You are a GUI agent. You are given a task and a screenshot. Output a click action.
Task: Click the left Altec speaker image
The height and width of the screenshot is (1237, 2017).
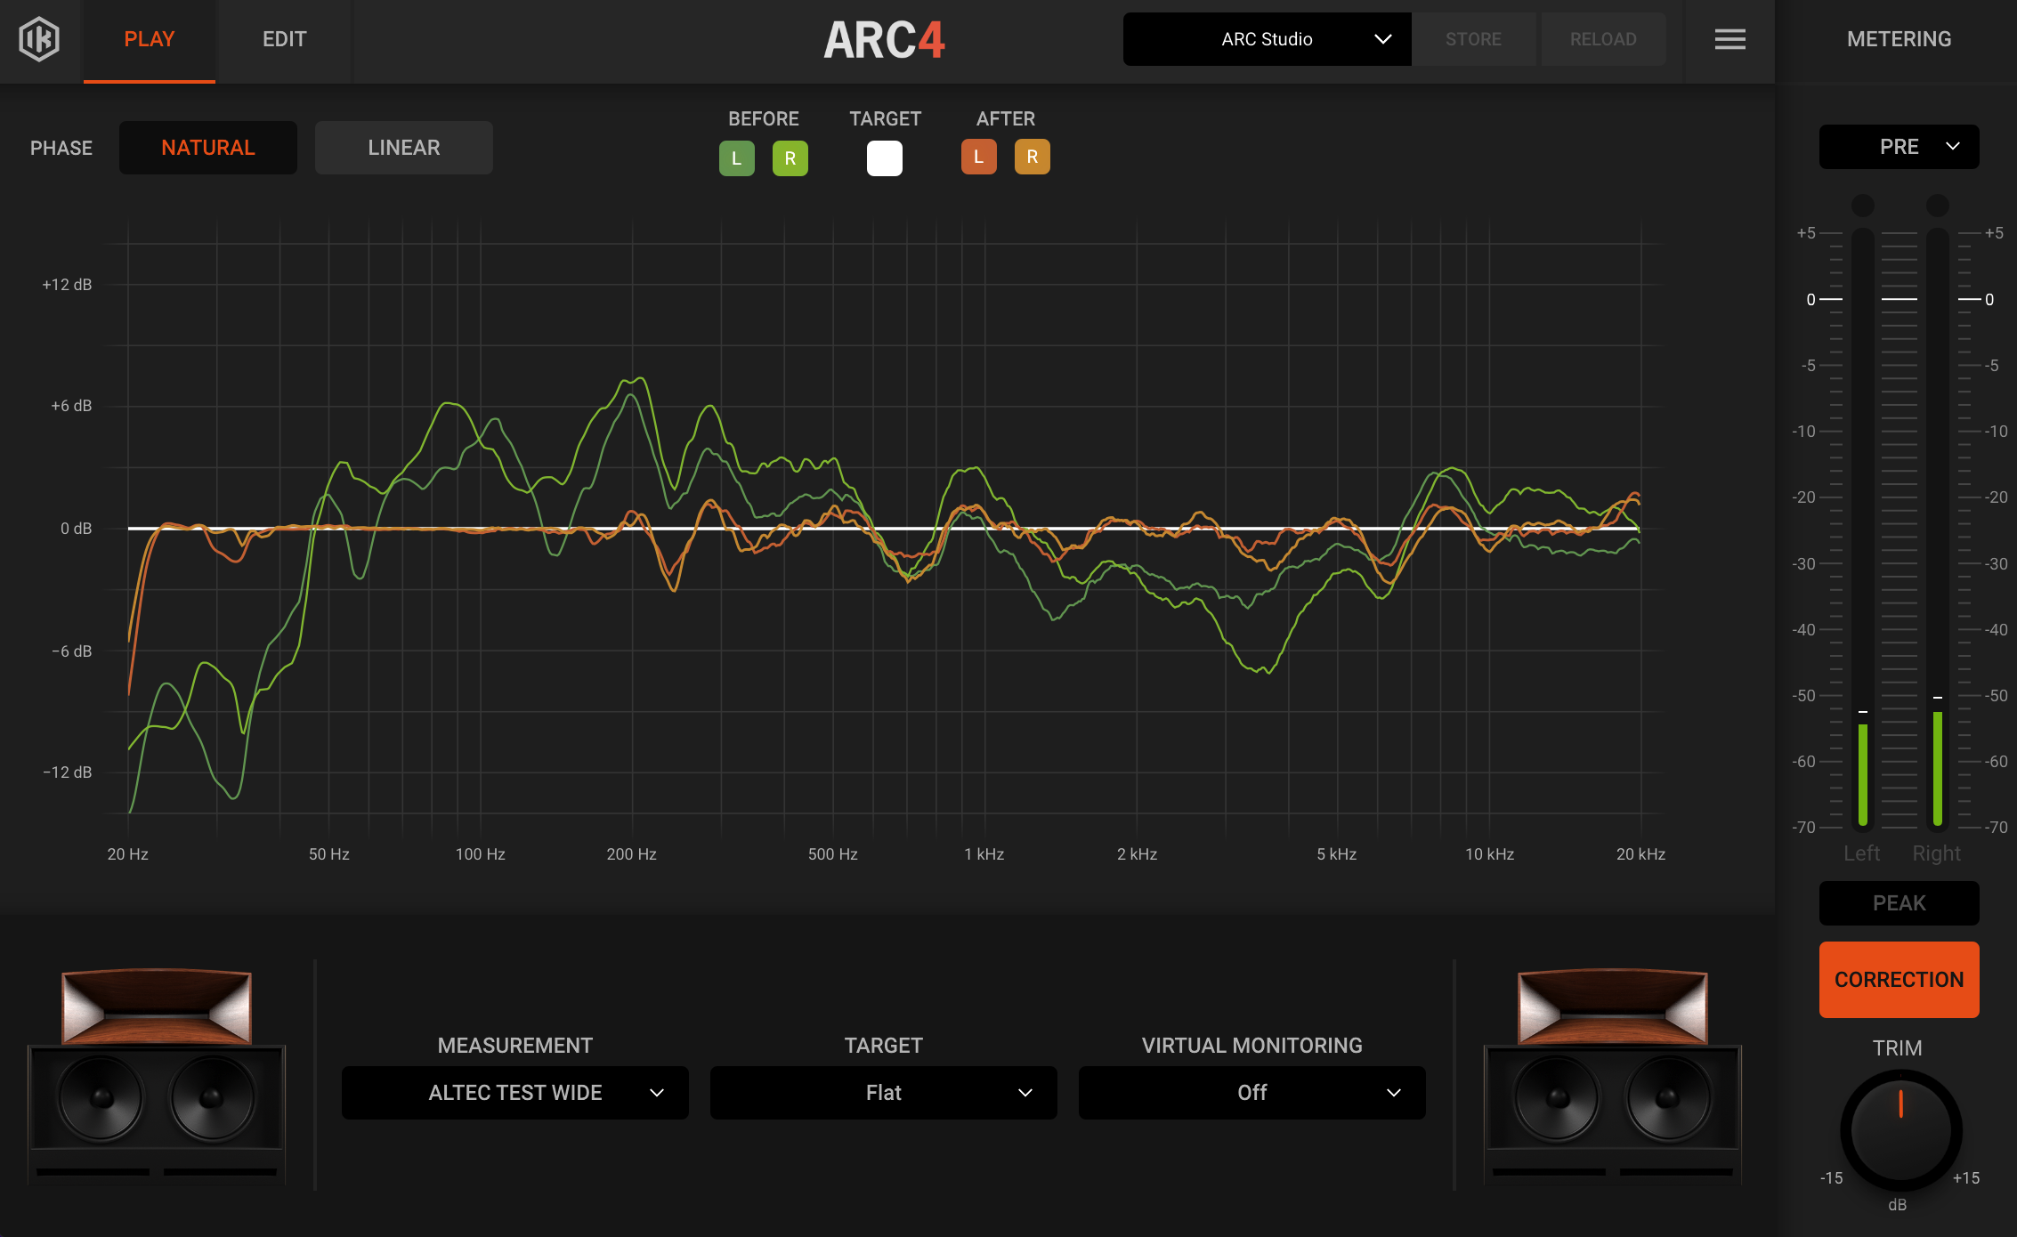157,1075
